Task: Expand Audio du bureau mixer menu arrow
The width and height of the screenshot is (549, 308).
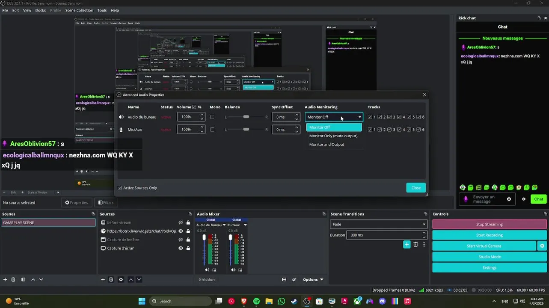Action: (x=224, y=225)
